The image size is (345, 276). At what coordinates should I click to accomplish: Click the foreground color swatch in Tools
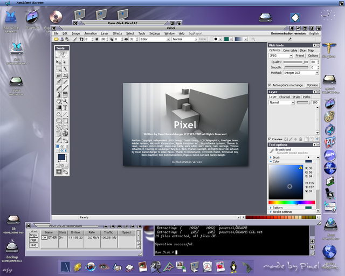pos(61,157)
